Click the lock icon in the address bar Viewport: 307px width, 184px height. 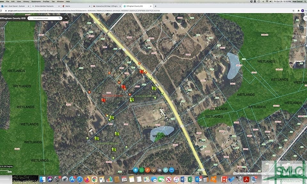point(6,11)
